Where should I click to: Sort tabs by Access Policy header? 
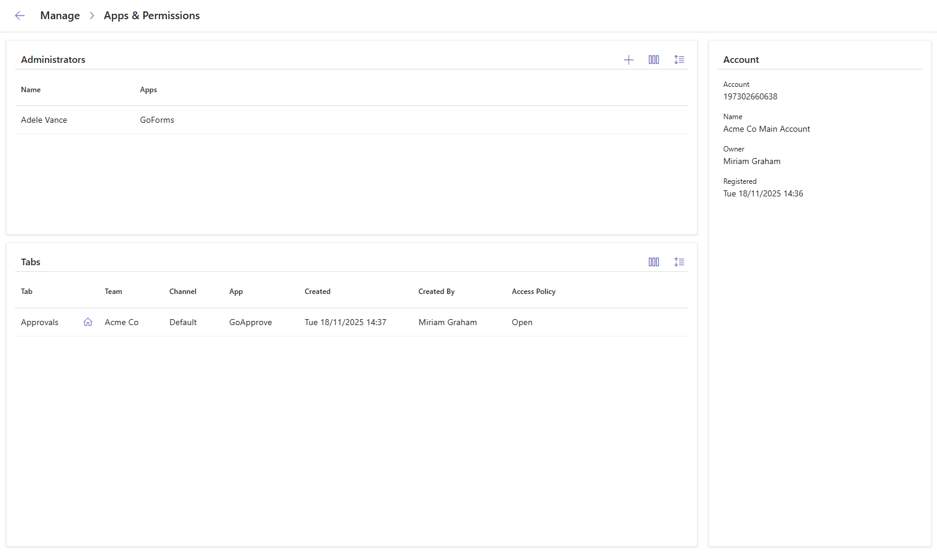533,292
